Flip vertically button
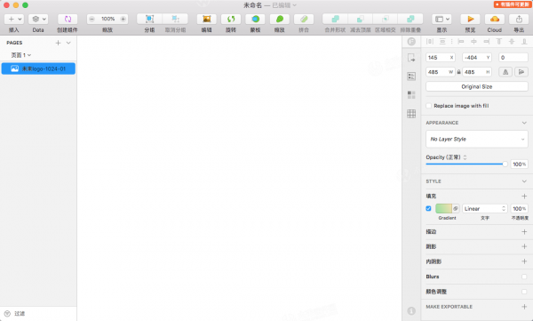The height and width of the screenshot is (321, 533). (521, 72)
